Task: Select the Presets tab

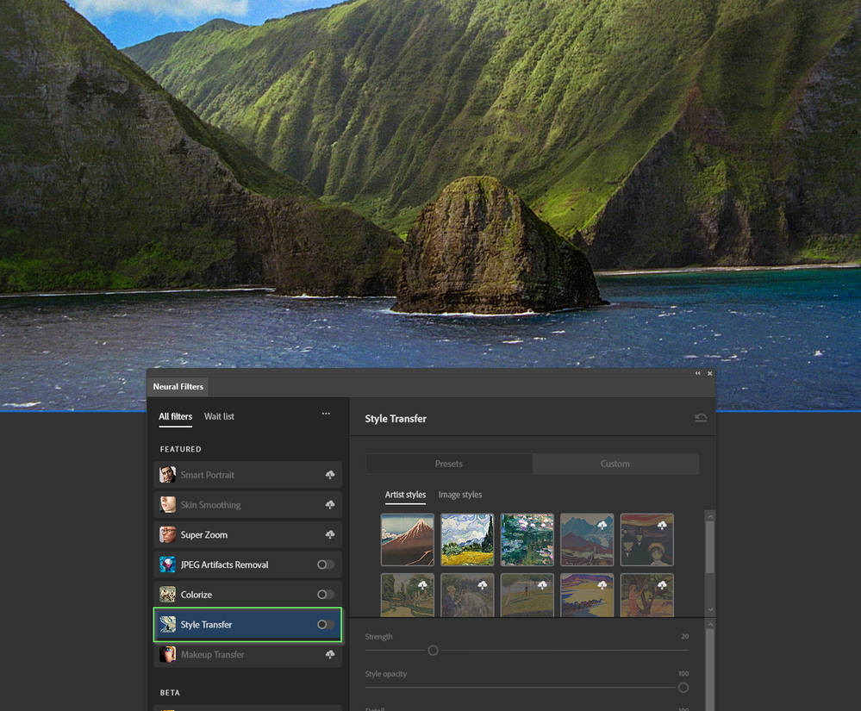Action: coord(449,464)
